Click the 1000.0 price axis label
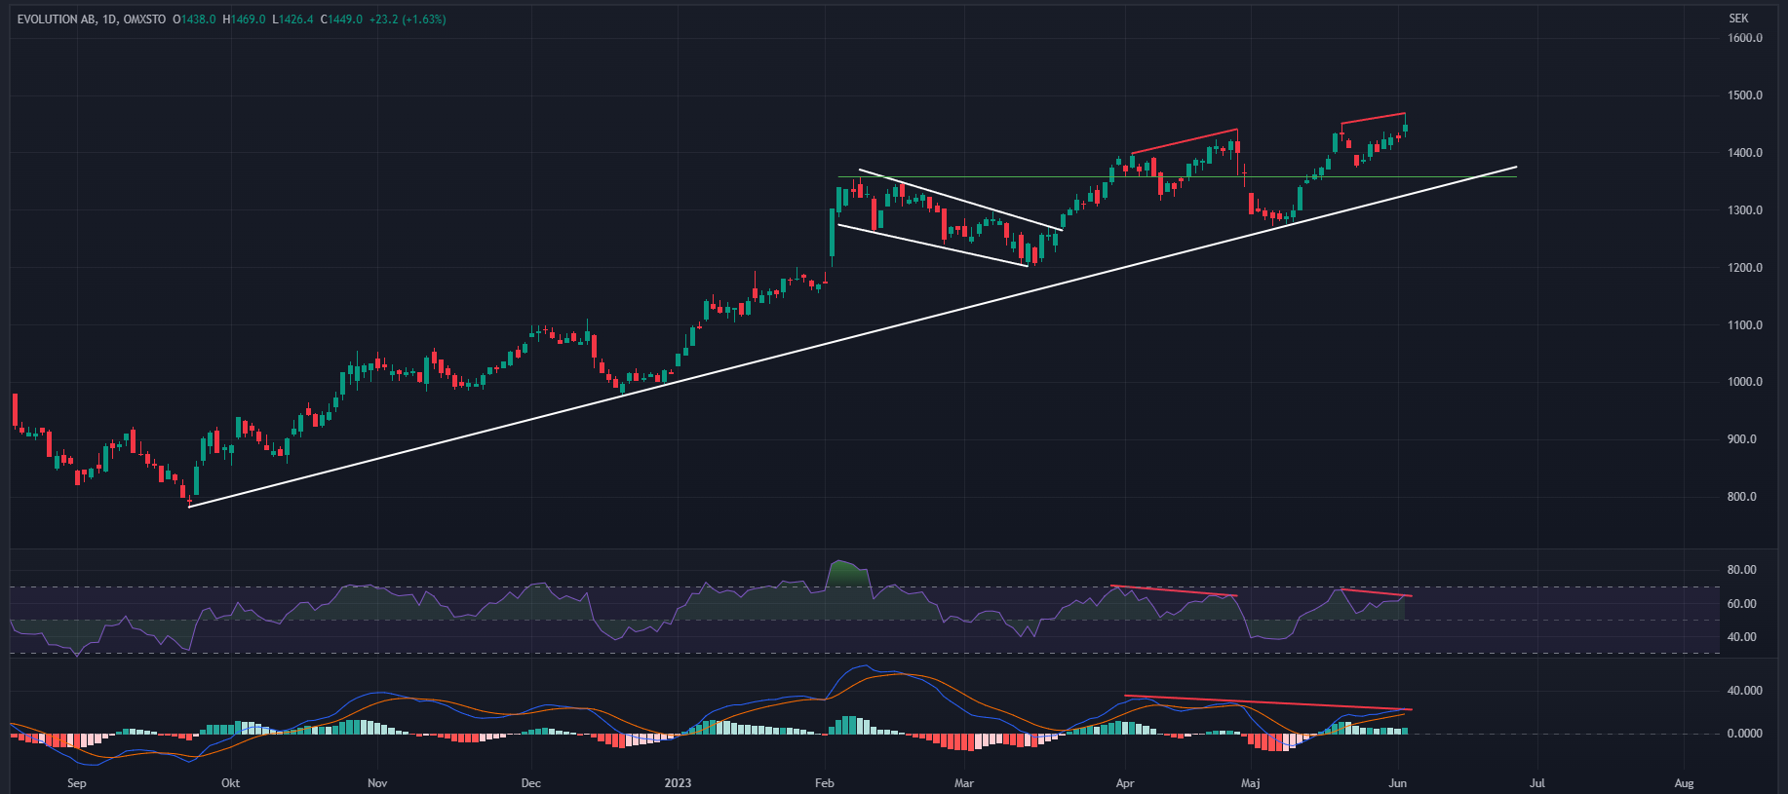 pyautogui.click(x=1744, y=382)
